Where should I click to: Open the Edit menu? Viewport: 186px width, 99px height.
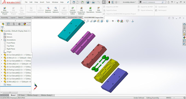pyautogui.click(x=31, y=2)
